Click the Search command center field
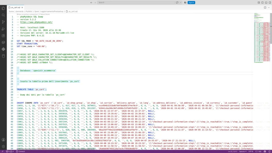Screen dimensions: 272x153 click(136, 2)
